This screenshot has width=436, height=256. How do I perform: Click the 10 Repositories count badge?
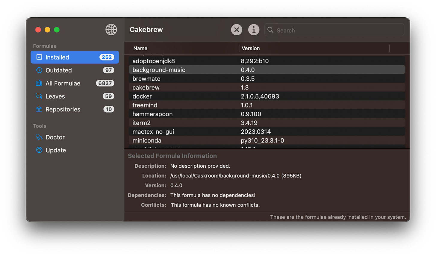pos(109,109)
